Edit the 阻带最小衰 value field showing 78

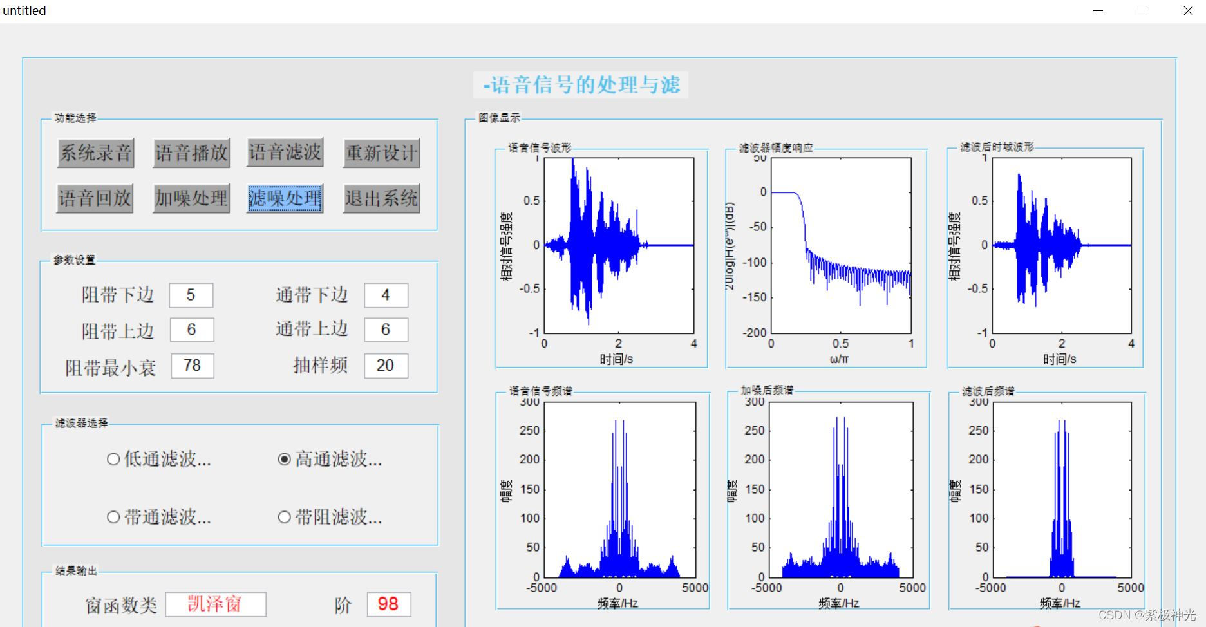[x=193, y=366]
